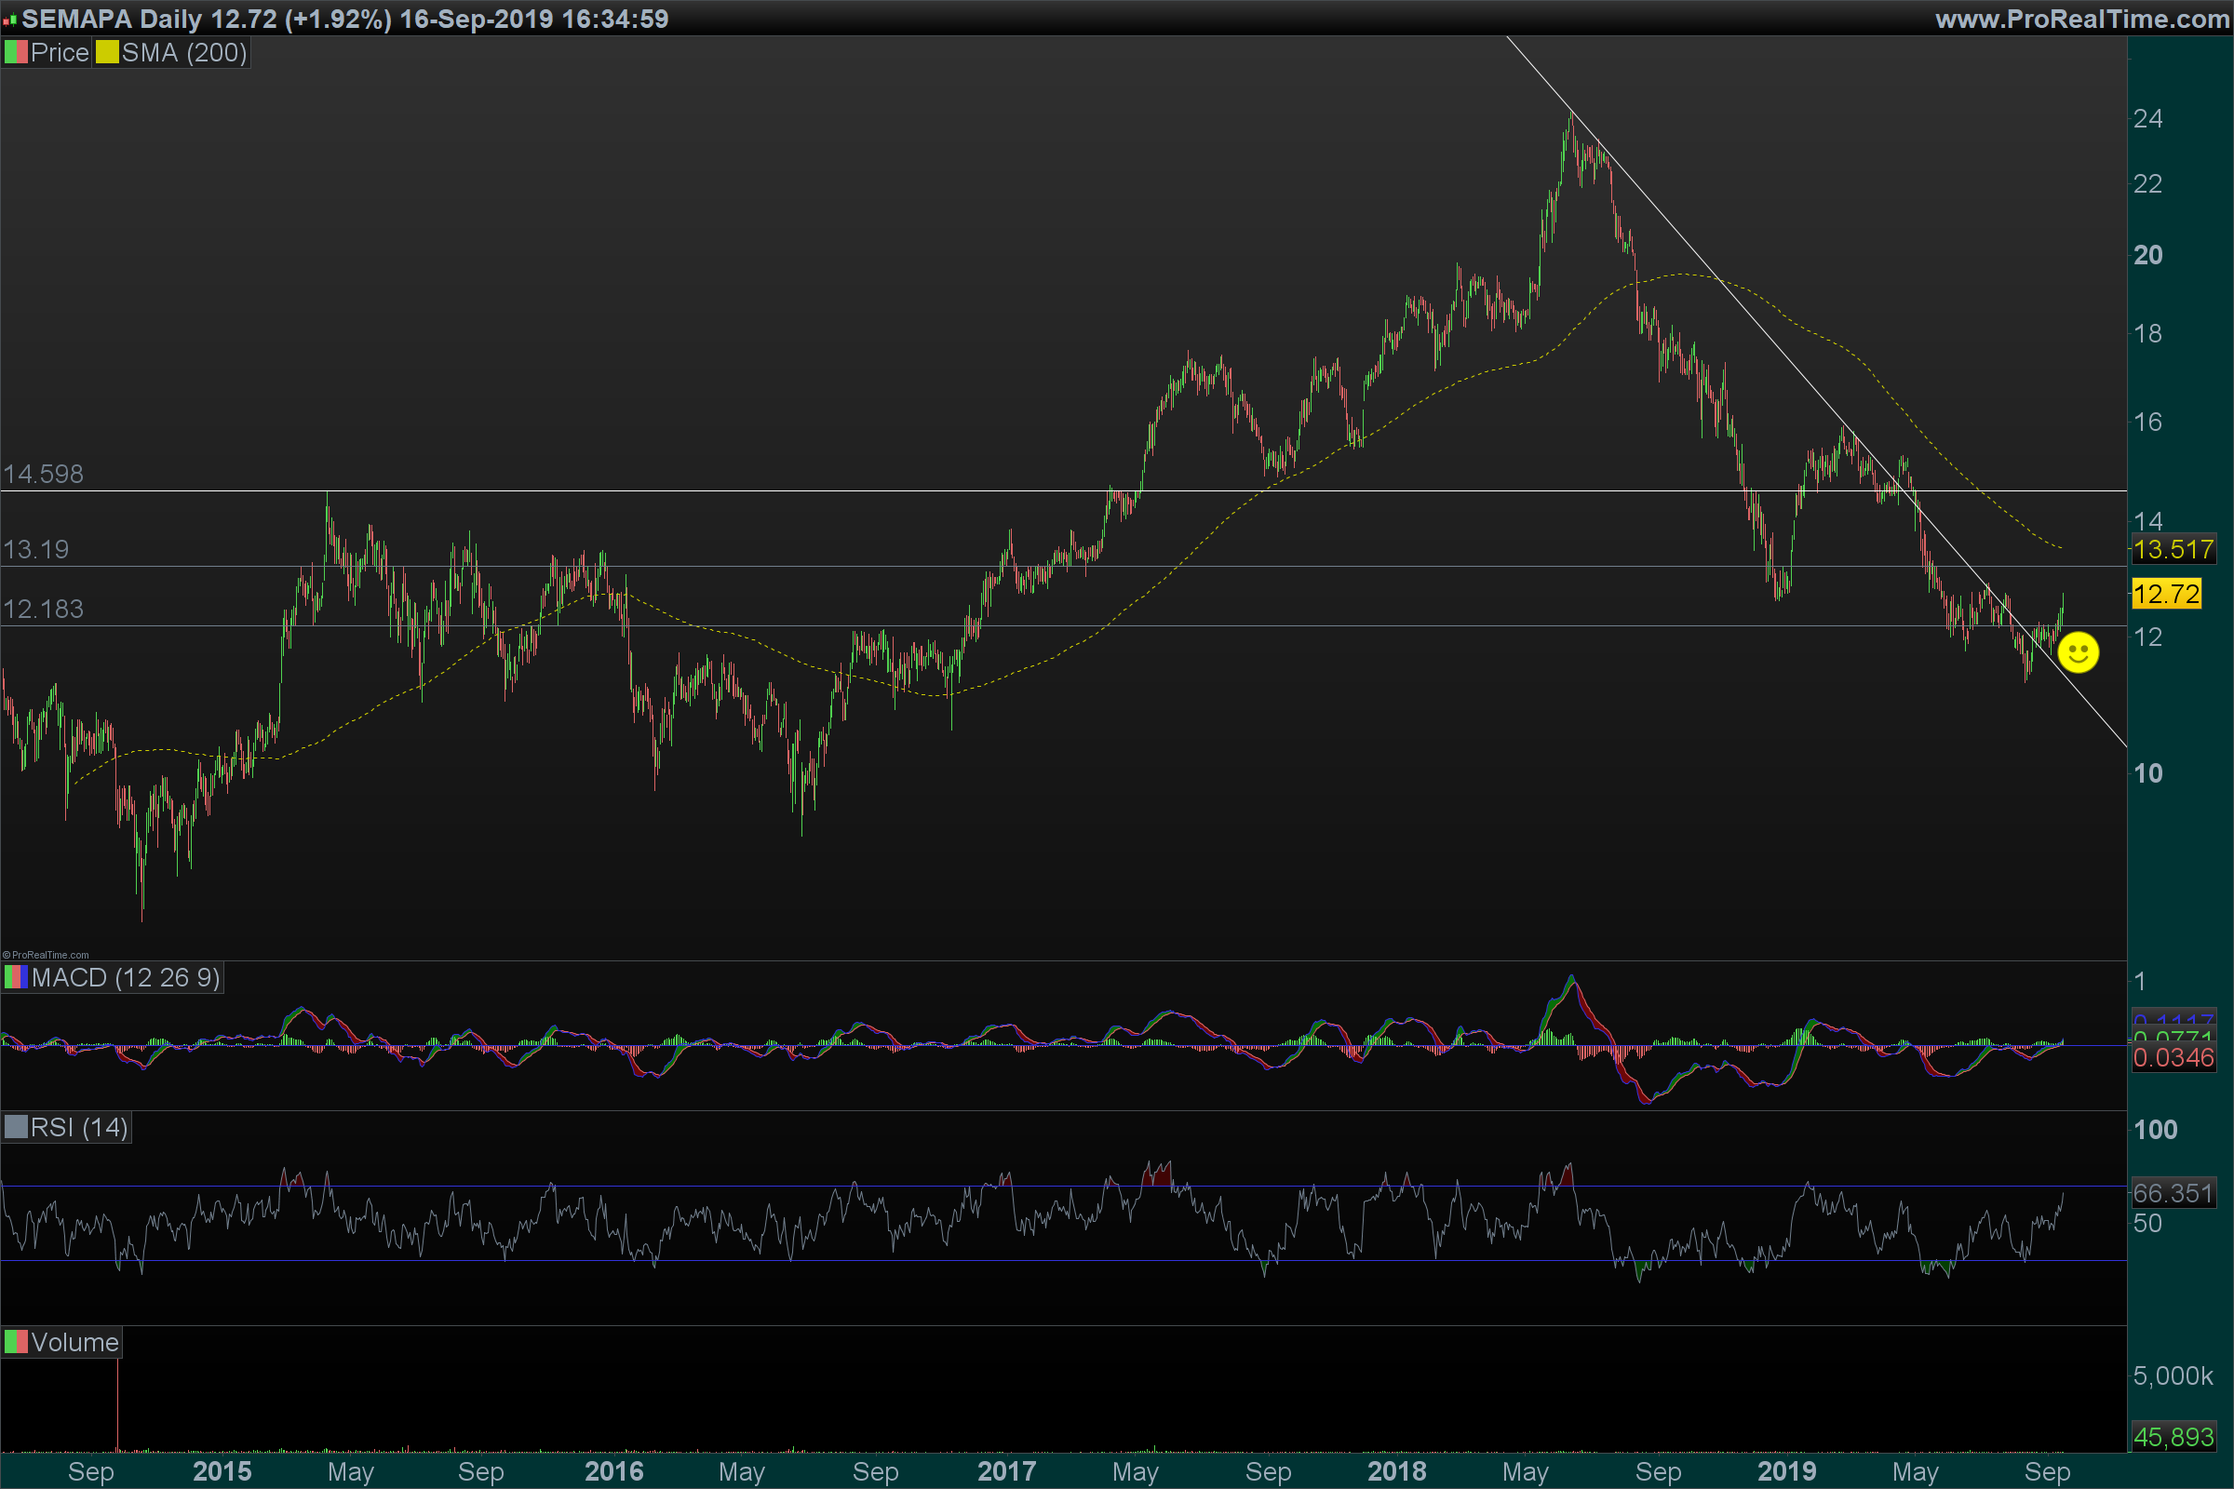Click the yellow smiley face marker
This screenshot has height=1489, width=2234.
[x=2078, y=652]
